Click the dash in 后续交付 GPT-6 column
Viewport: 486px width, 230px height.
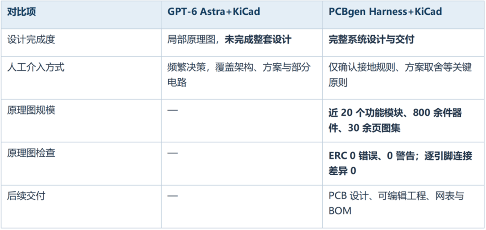(172, 196)
